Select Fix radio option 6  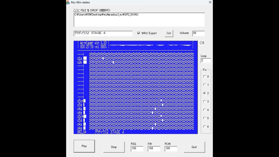click(x=204, y=126)
